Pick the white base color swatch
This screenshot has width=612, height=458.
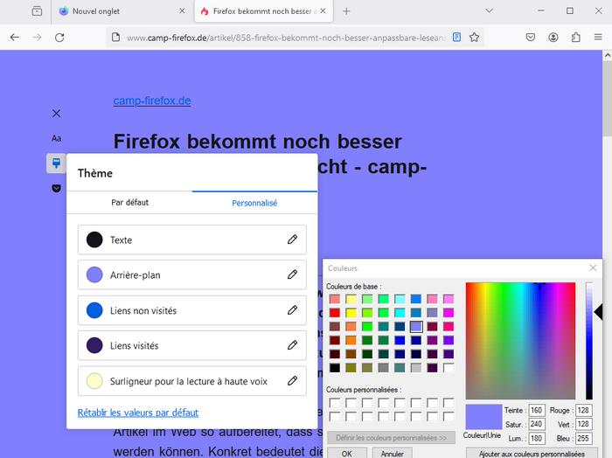[x=449, y=368]
